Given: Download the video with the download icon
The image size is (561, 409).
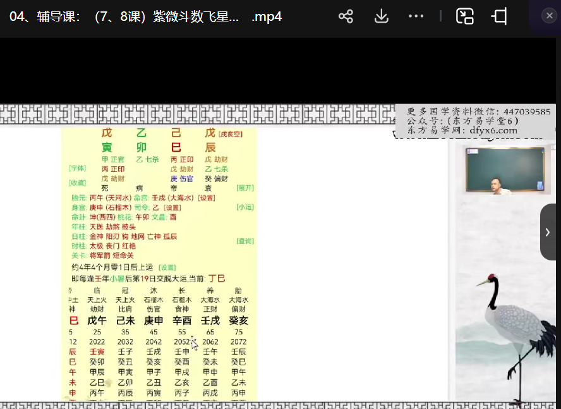Looking at the screenshot, I should coord(381,16).
